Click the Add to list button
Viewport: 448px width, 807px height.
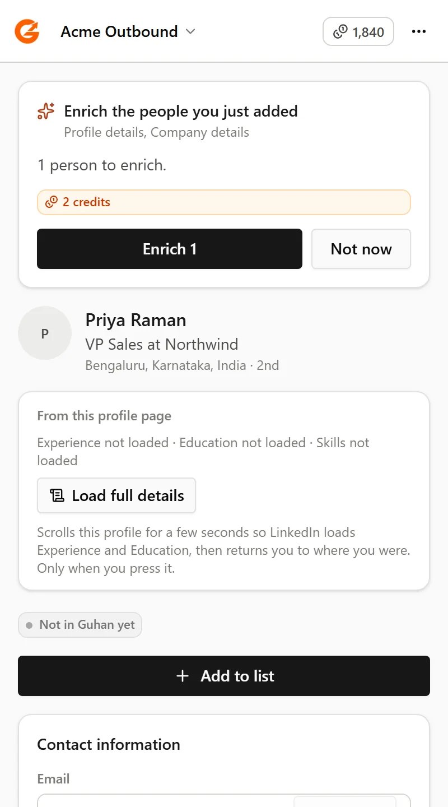pos(224,676)
